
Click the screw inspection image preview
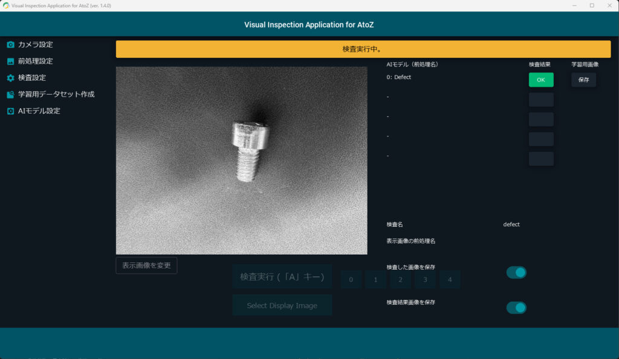(242, 160)
